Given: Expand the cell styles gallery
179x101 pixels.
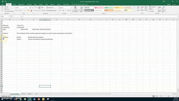Looking at the screenshot, I should (134, 11).
